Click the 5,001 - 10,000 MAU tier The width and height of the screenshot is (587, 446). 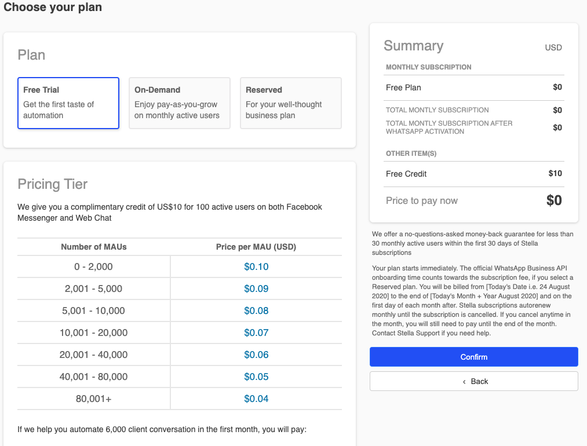coord(94,311)
